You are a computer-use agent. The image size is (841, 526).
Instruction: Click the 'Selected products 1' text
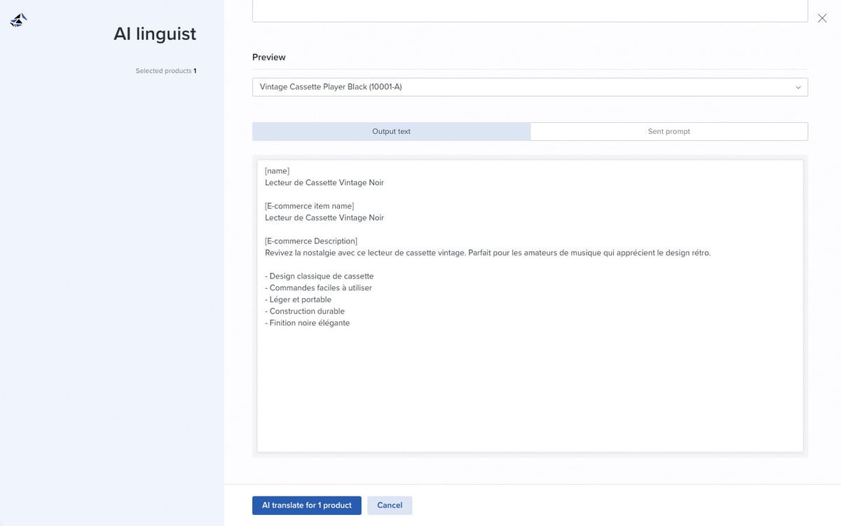coord(166,71)
